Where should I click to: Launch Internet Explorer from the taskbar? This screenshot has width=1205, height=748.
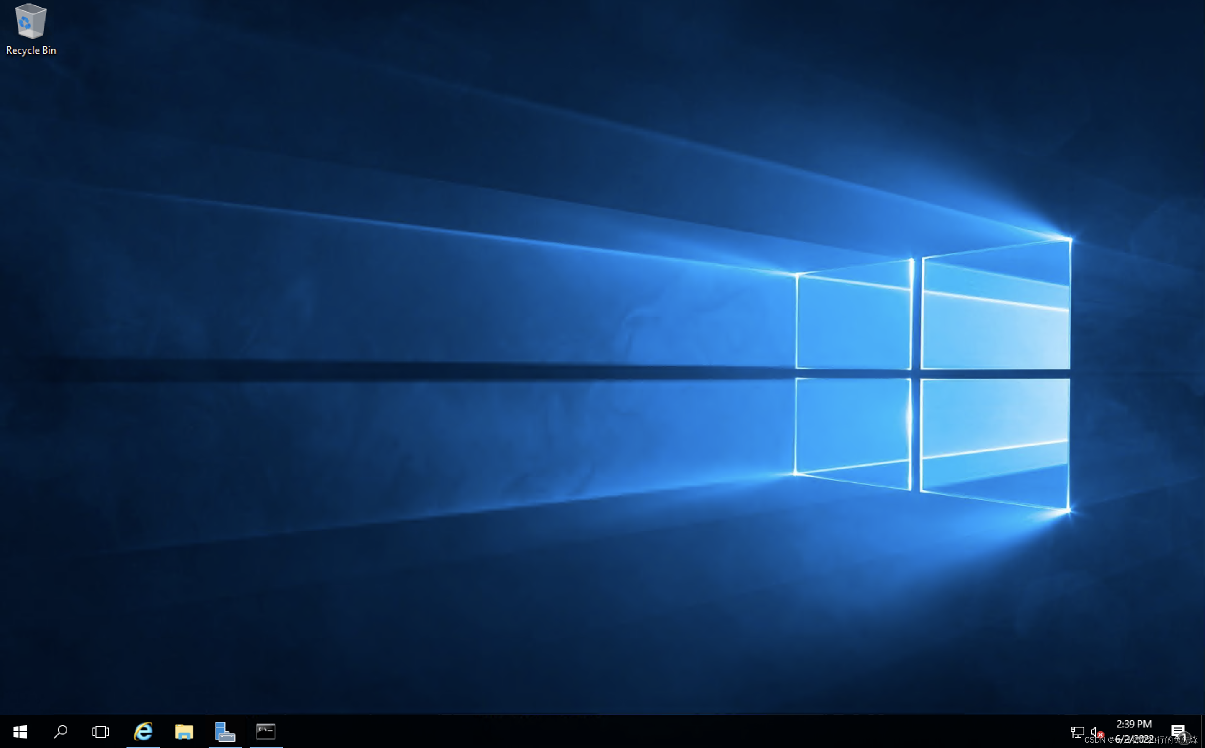[143, 731]
